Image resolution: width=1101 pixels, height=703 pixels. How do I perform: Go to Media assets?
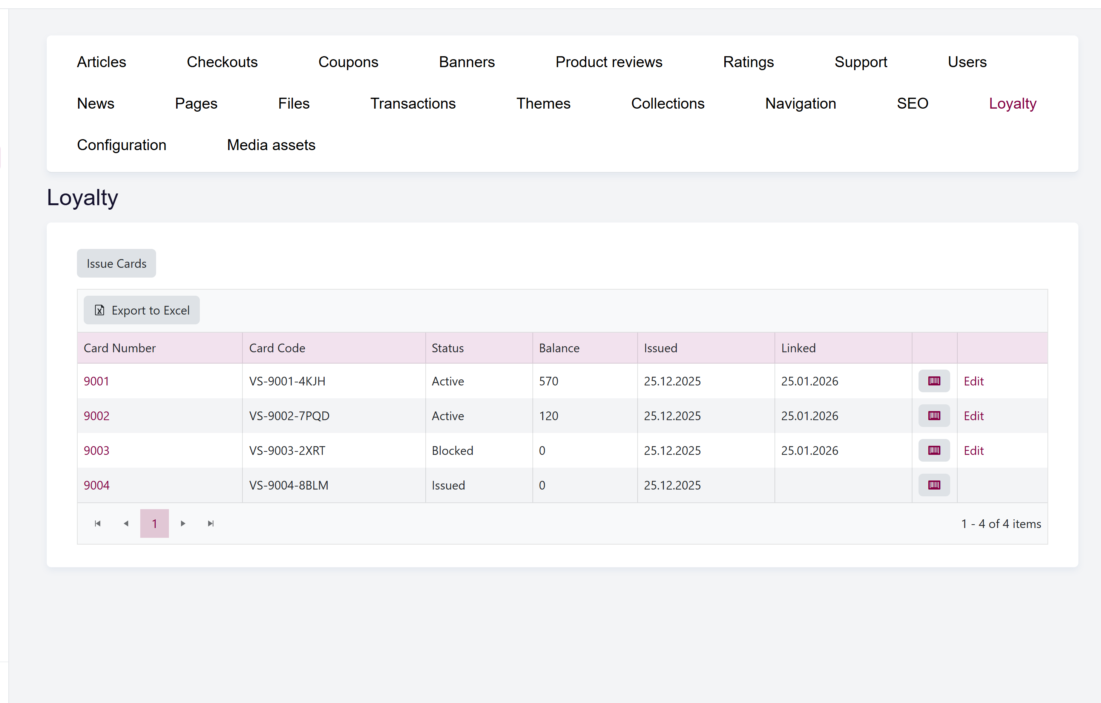271,145
